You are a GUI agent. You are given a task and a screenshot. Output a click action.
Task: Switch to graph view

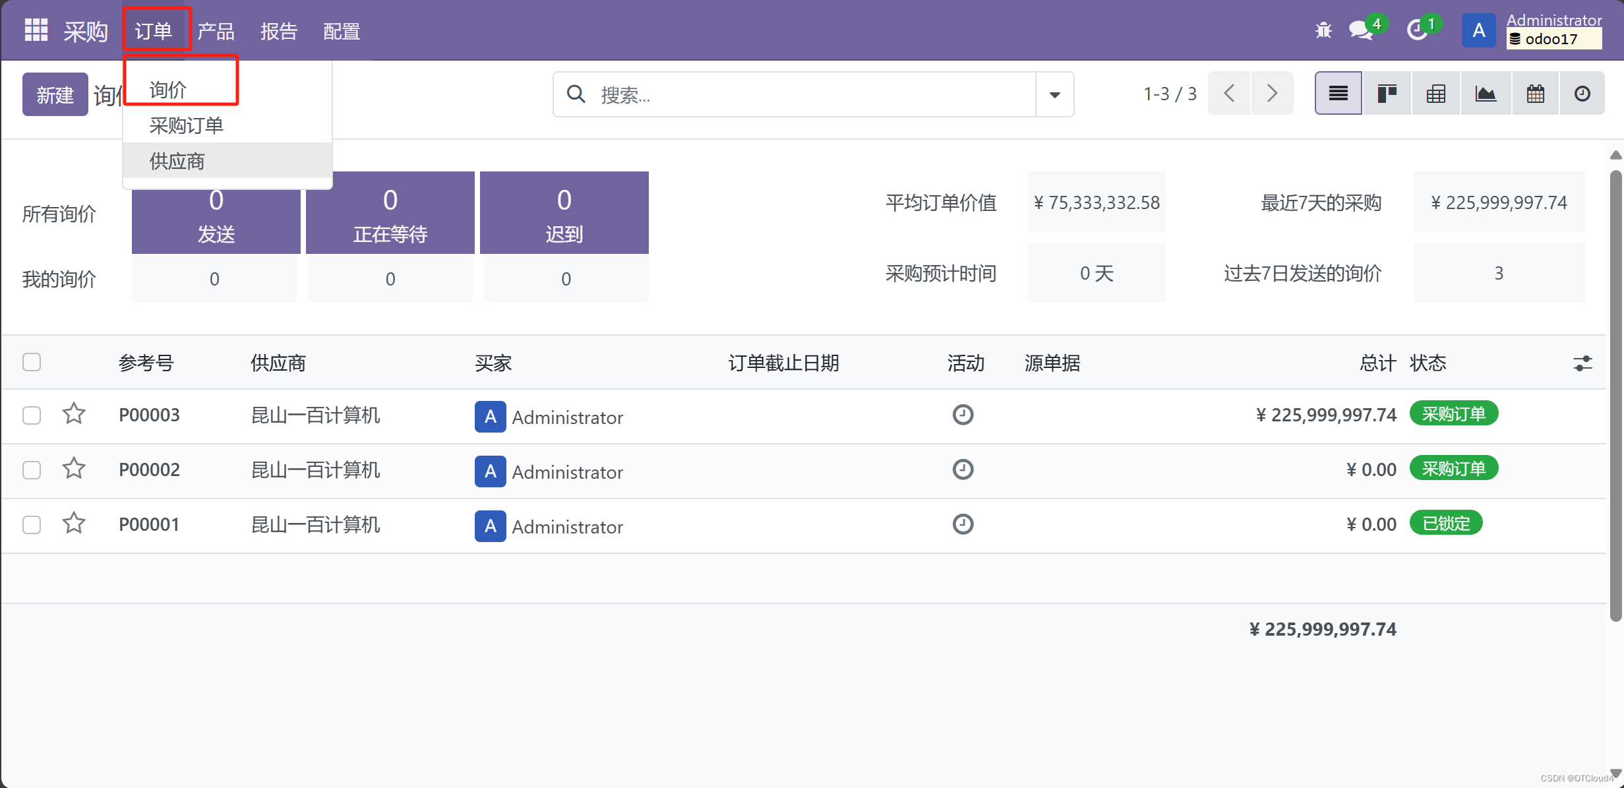1486,93
